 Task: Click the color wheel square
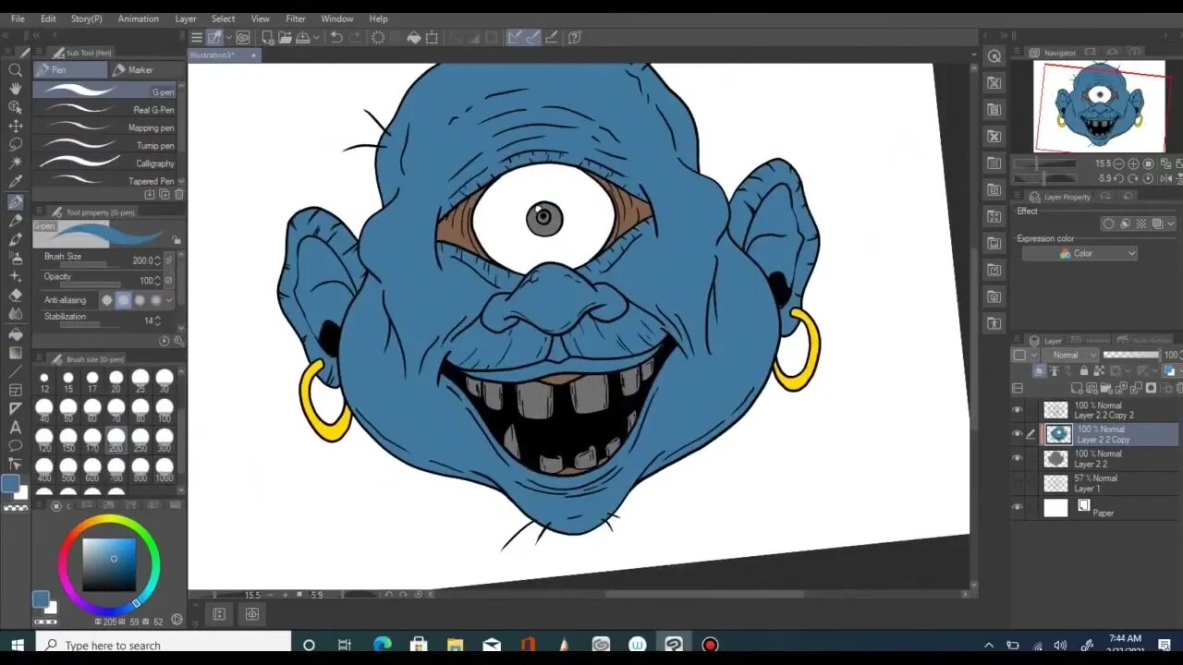109,564
